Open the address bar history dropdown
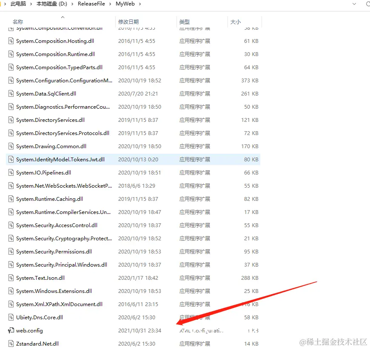Viewport: 370px width, 349px height. [354, 4]
